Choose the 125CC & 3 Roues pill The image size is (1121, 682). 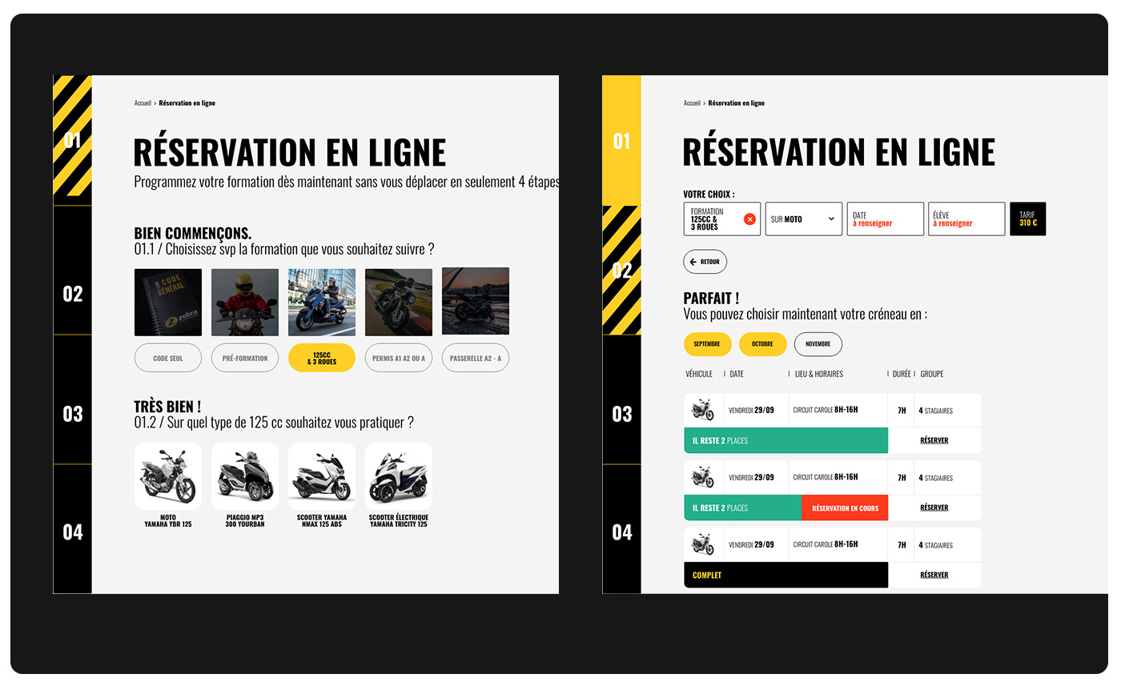tap(322, 358)
